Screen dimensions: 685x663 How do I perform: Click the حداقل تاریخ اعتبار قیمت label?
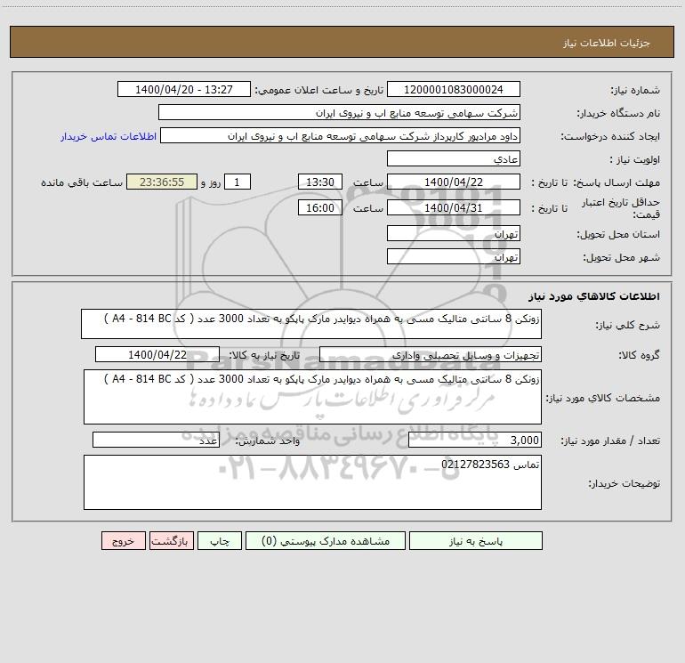click(620, 208)
